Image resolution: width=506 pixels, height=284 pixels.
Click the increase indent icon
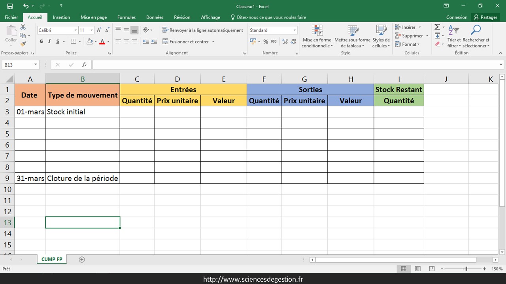(x=154, y=41)
